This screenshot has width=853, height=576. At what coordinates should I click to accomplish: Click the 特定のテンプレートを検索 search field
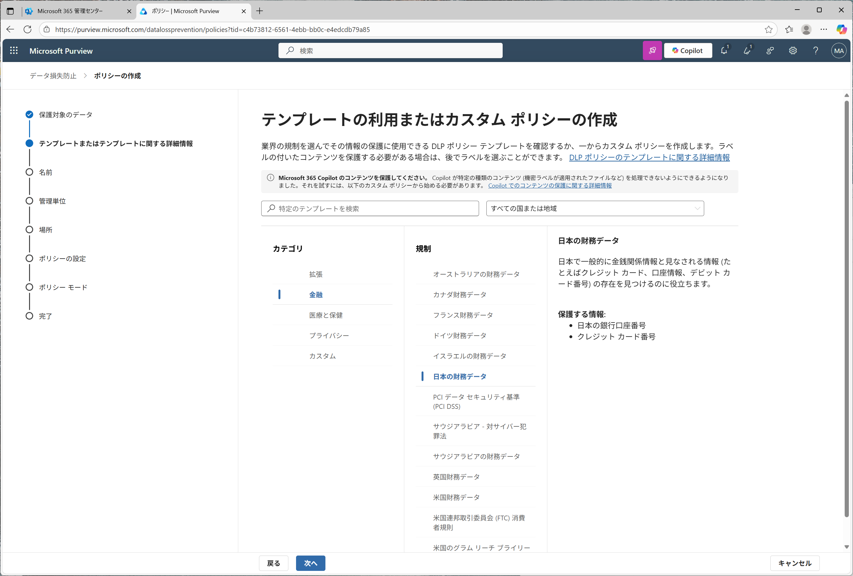click(x=369, y=208)
